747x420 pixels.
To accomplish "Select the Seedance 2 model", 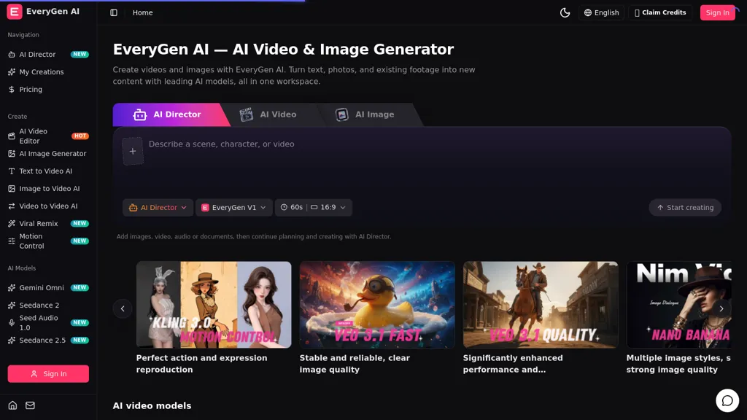I will pos(48,306).
